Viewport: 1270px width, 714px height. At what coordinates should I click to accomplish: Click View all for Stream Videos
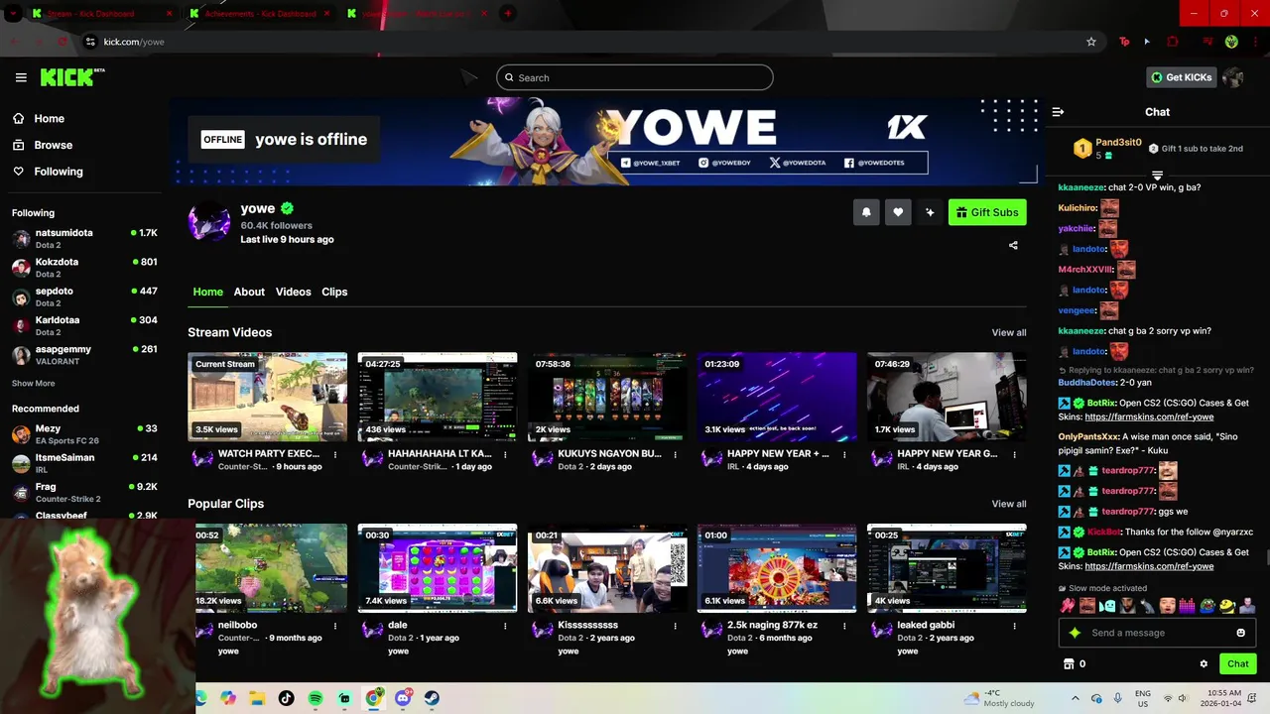click(1009, 333)
